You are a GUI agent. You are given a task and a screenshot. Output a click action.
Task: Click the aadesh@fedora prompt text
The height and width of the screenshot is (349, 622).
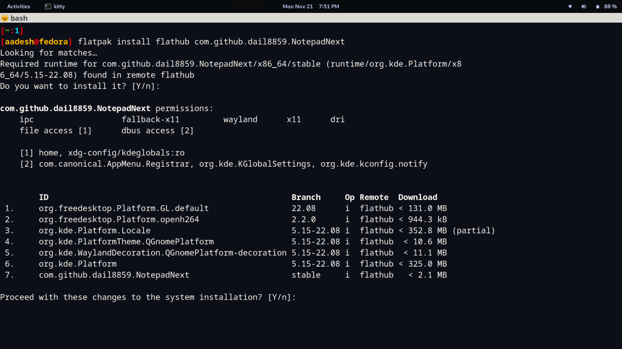pyautogui.click(x=36, y=41)
